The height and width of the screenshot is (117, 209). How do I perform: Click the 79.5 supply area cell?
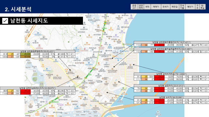pos(137,88)
